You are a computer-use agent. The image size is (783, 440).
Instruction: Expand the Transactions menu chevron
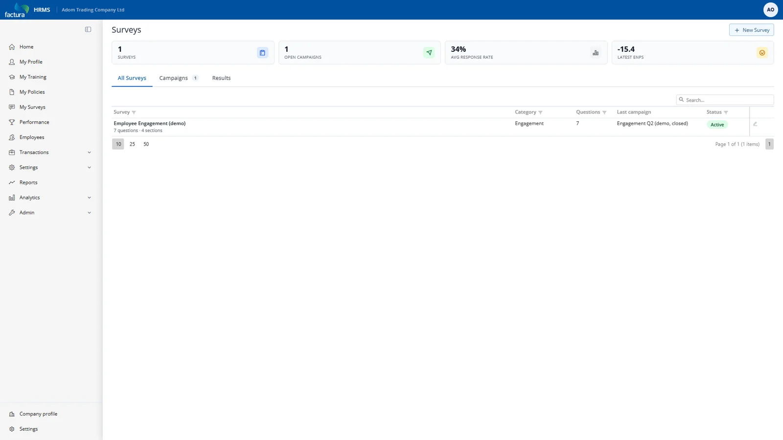[89, 153]
